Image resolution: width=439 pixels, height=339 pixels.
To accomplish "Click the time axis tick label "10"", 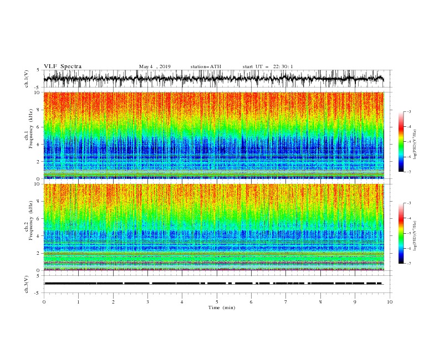I will (x=390, y=302).
